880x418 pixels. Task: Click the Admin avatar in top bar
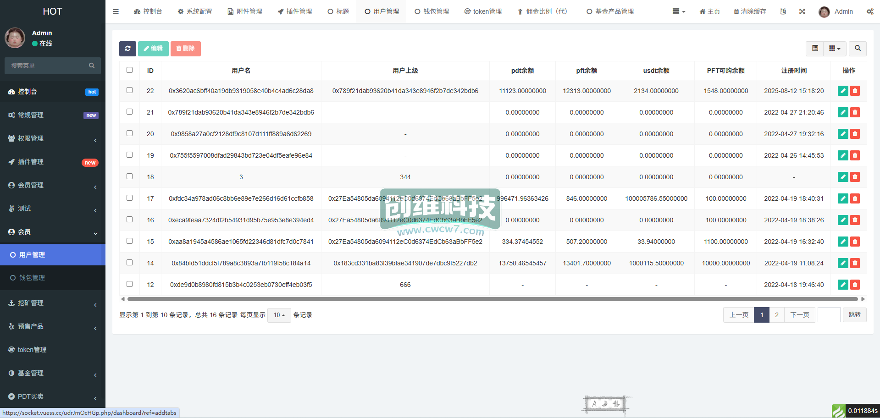click(x=824, y=12)
